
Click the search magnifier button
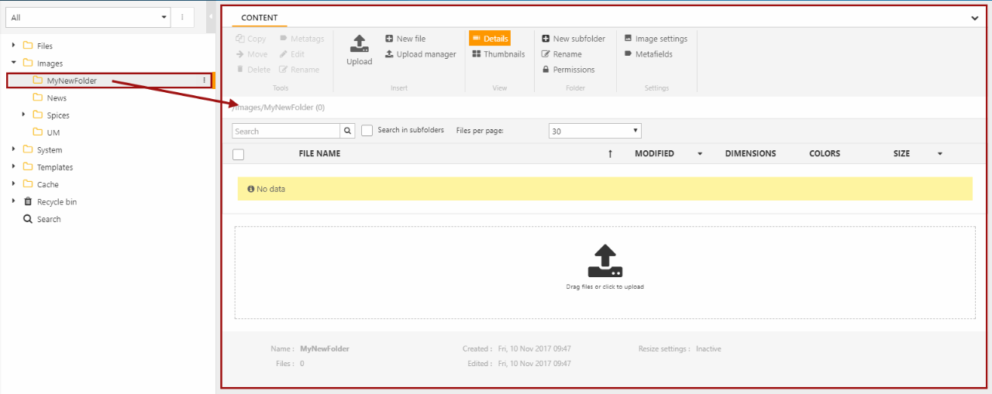[x=348, y=131]
